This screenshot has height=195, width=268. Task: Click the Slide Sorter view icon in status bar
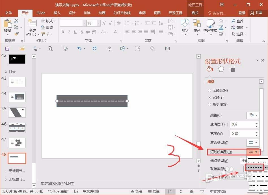pos(180,191)
